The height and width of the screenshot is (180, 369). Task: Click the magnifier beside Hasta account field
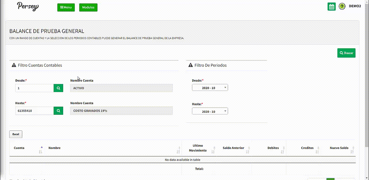pyautogui.click(x=58, y=111)
